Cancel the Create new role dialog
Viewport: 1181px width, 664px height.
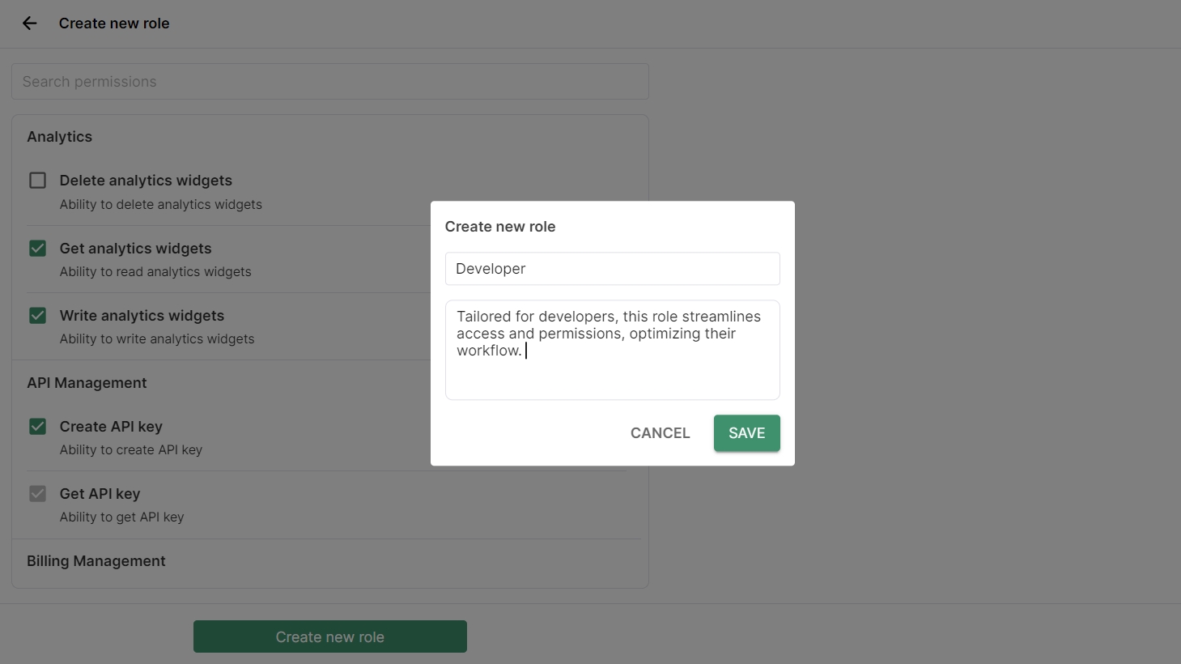click(660, 433)
